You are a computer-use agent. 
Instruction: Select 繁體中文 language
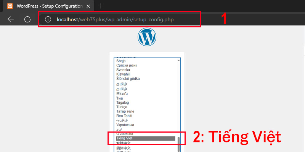123,143
